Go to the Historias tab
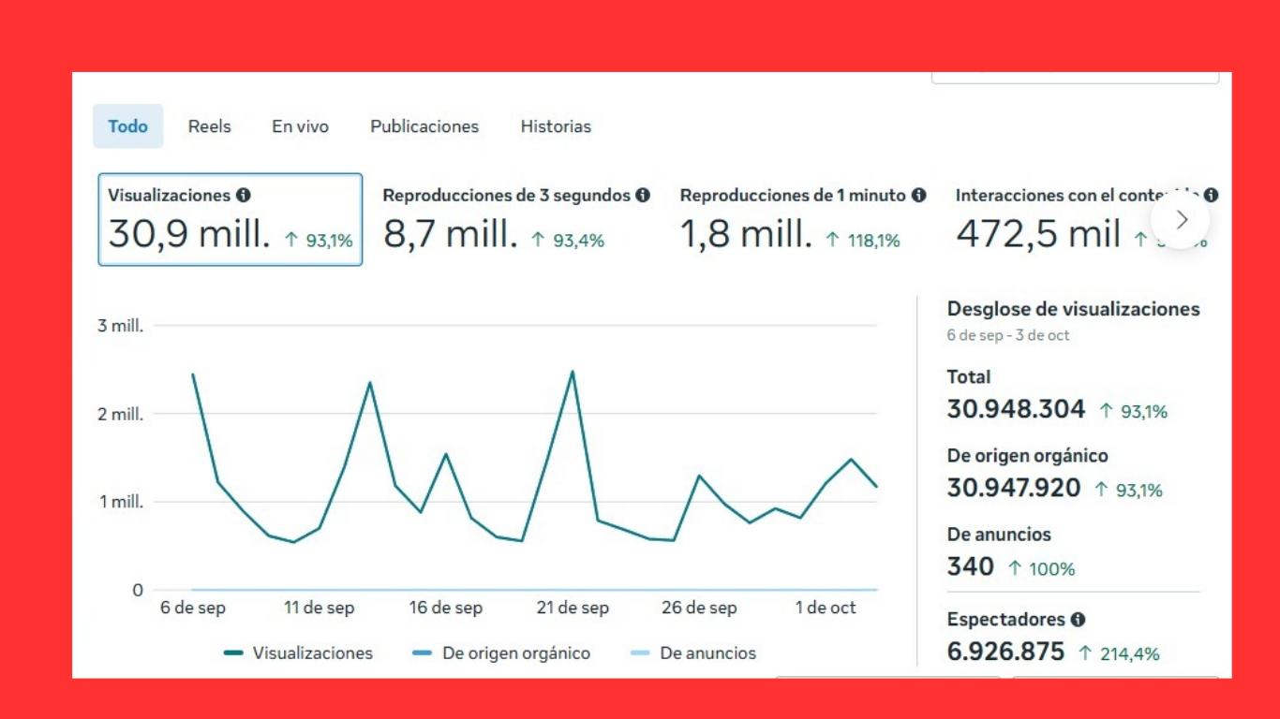This screenshot has width=1280, height=719. pos(556,126)
